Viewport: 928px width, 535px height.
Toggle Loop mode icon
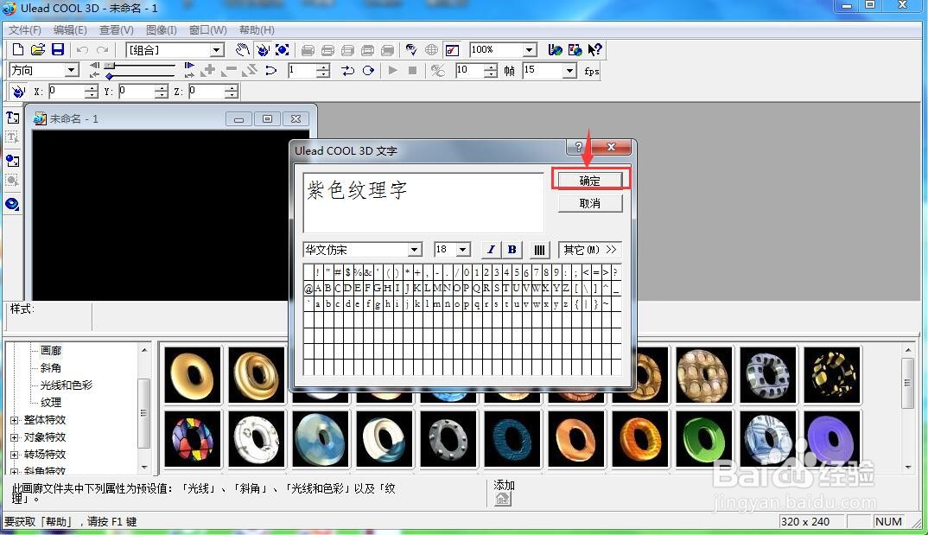click(368, 70)
